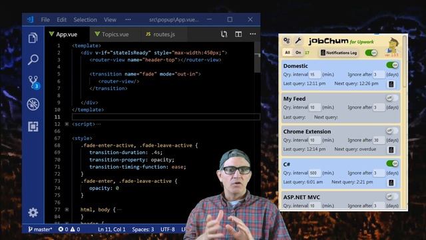Click the ASP.NET MVC Qry. interval field
Viewport: 426px width, 240px height.
pos(315,206)
